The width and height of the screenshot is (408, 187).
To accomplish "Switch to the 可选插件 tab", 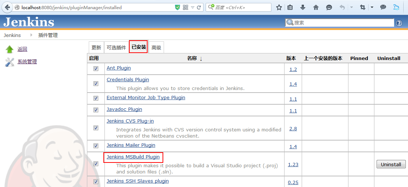I will [x=116, y=48].
